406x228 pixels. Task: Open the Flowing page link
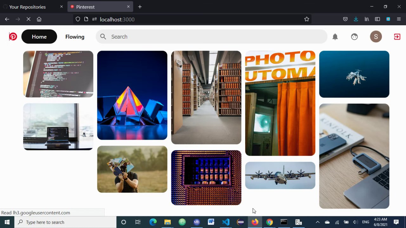pos(75,37)
